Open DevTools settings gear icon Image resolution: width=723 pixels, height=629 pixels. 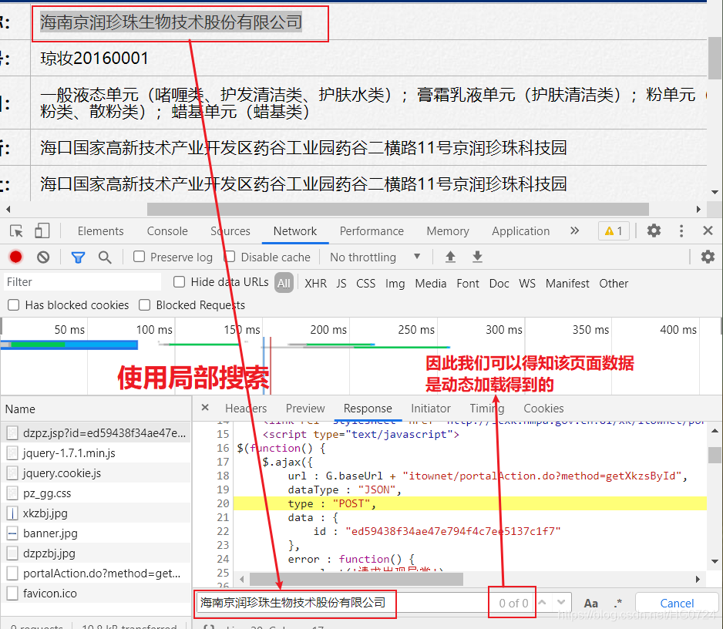click(x=654, y=230)
